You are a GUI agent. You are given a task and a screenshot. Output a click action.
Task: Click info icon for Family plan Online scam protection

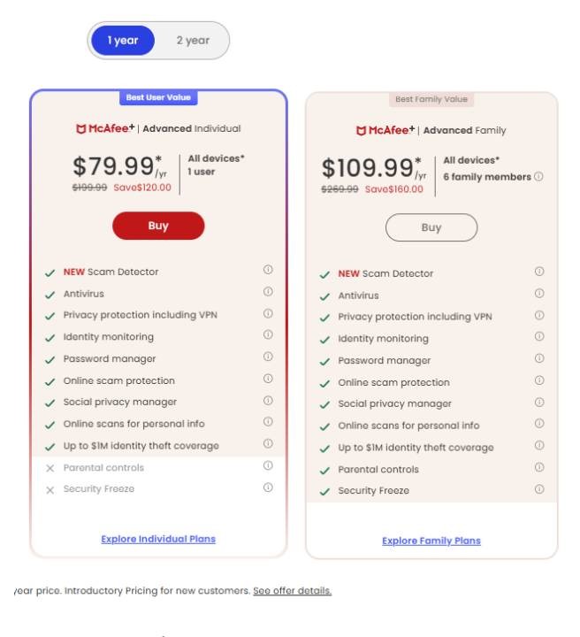pyautogui.click(x=539, y=380)
